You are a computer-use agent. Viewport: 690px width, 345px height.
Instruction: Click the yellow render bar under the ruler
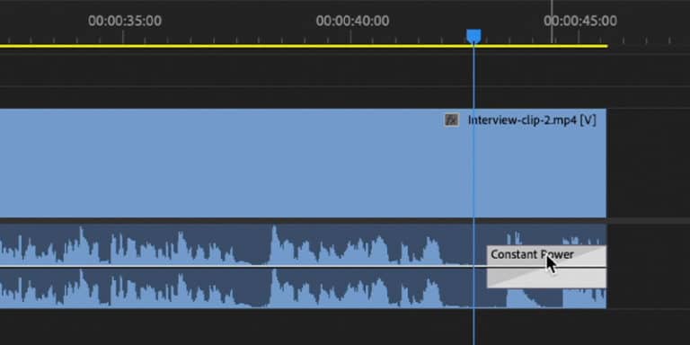[304, 46]
